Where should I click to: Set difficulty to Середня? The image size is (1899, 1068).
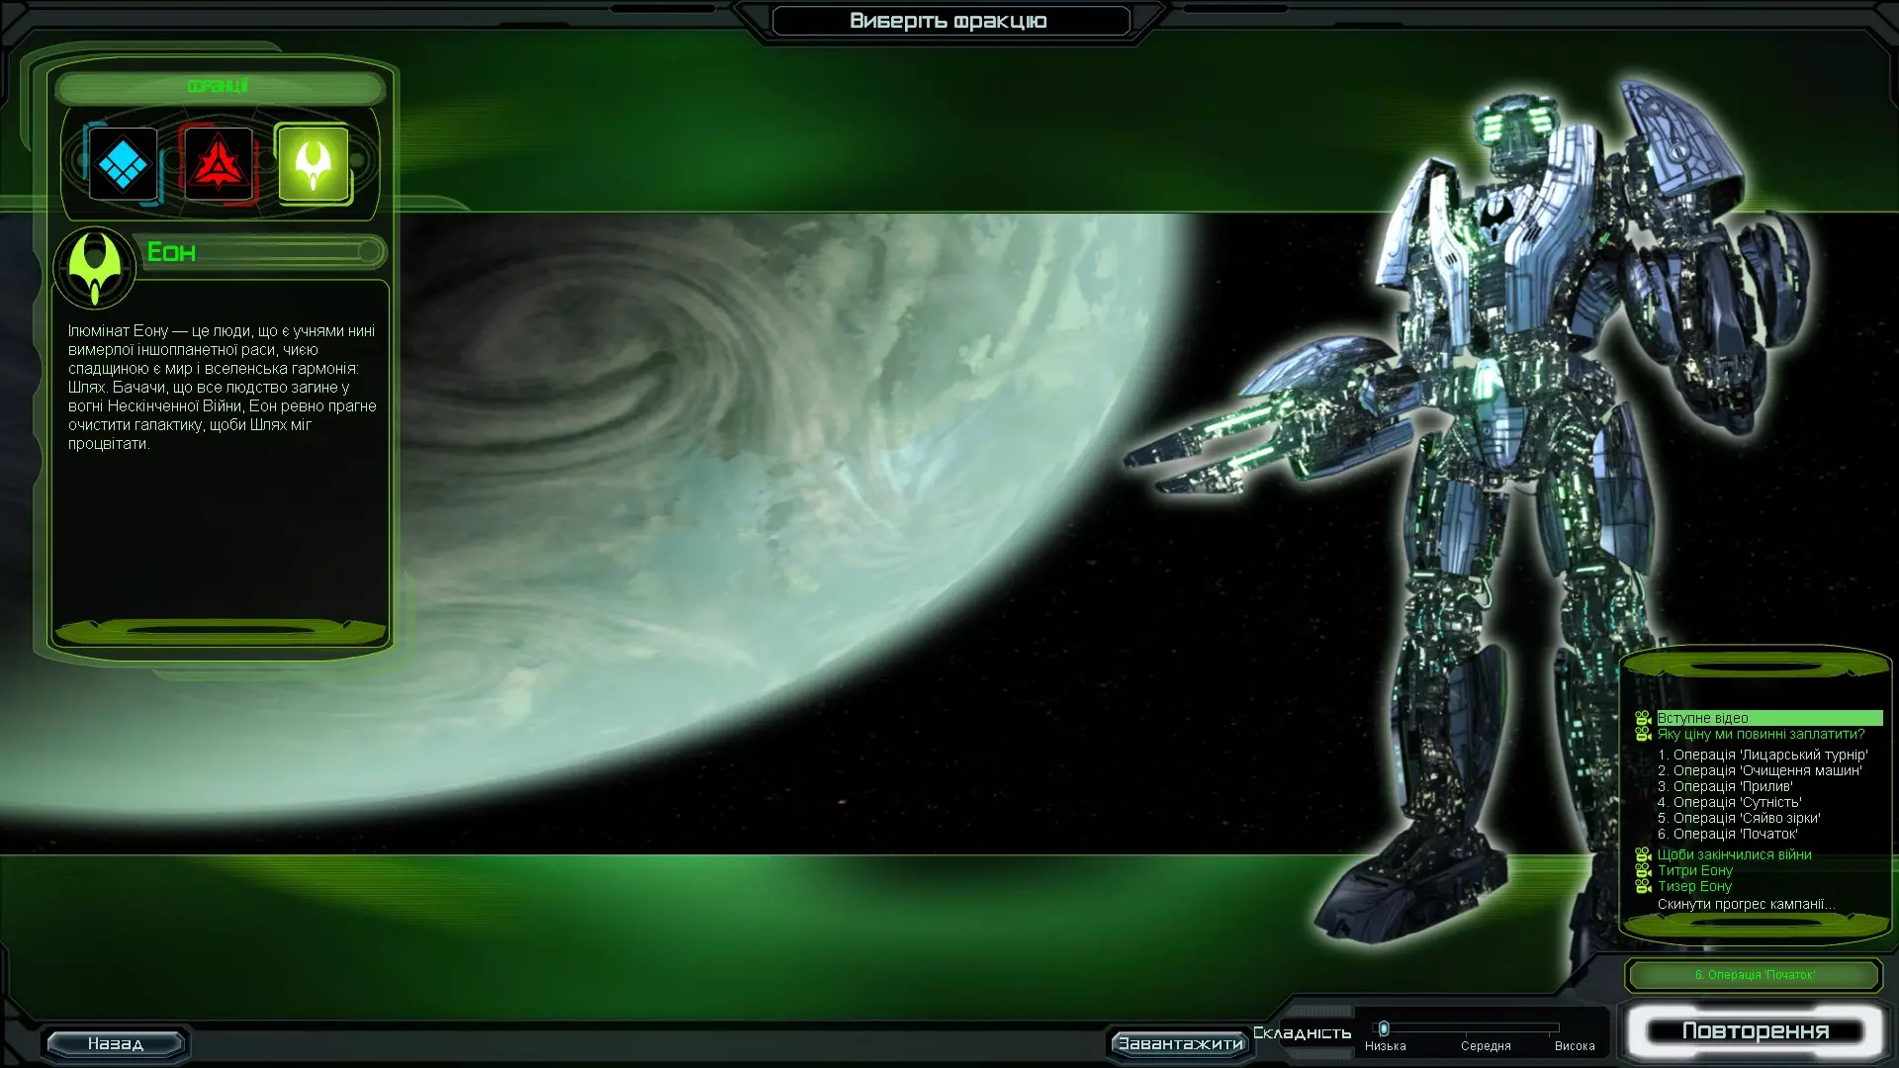(1486, 1046)
